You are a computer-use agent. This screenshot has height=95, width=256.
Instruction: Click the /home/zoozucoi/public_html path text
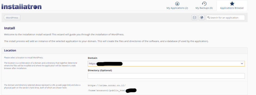coord(107,90)
